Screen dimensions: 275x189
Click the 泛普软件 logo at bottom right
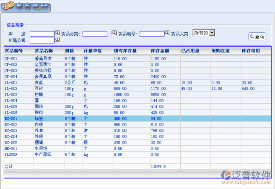point(247,176)
